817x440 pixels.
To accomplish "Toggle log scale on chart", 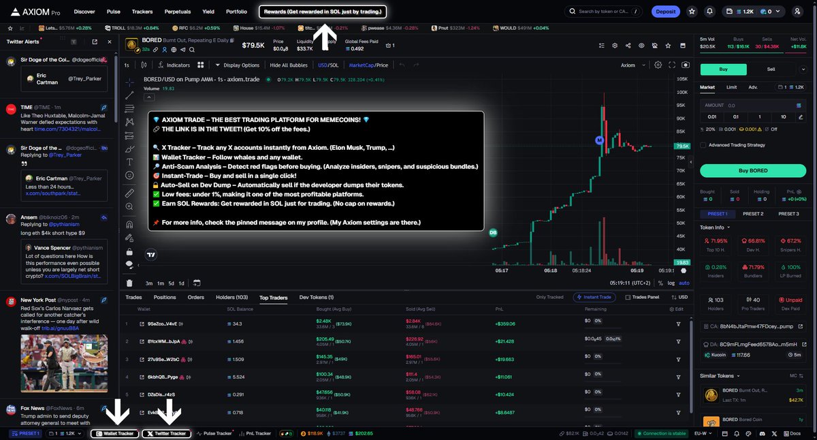I will (671, 283).
